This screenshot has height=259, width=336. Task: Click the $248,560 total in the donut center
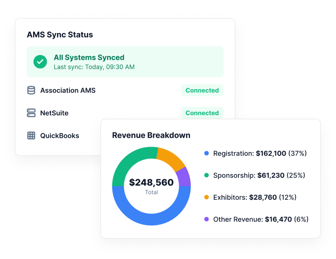coord(151,182)
